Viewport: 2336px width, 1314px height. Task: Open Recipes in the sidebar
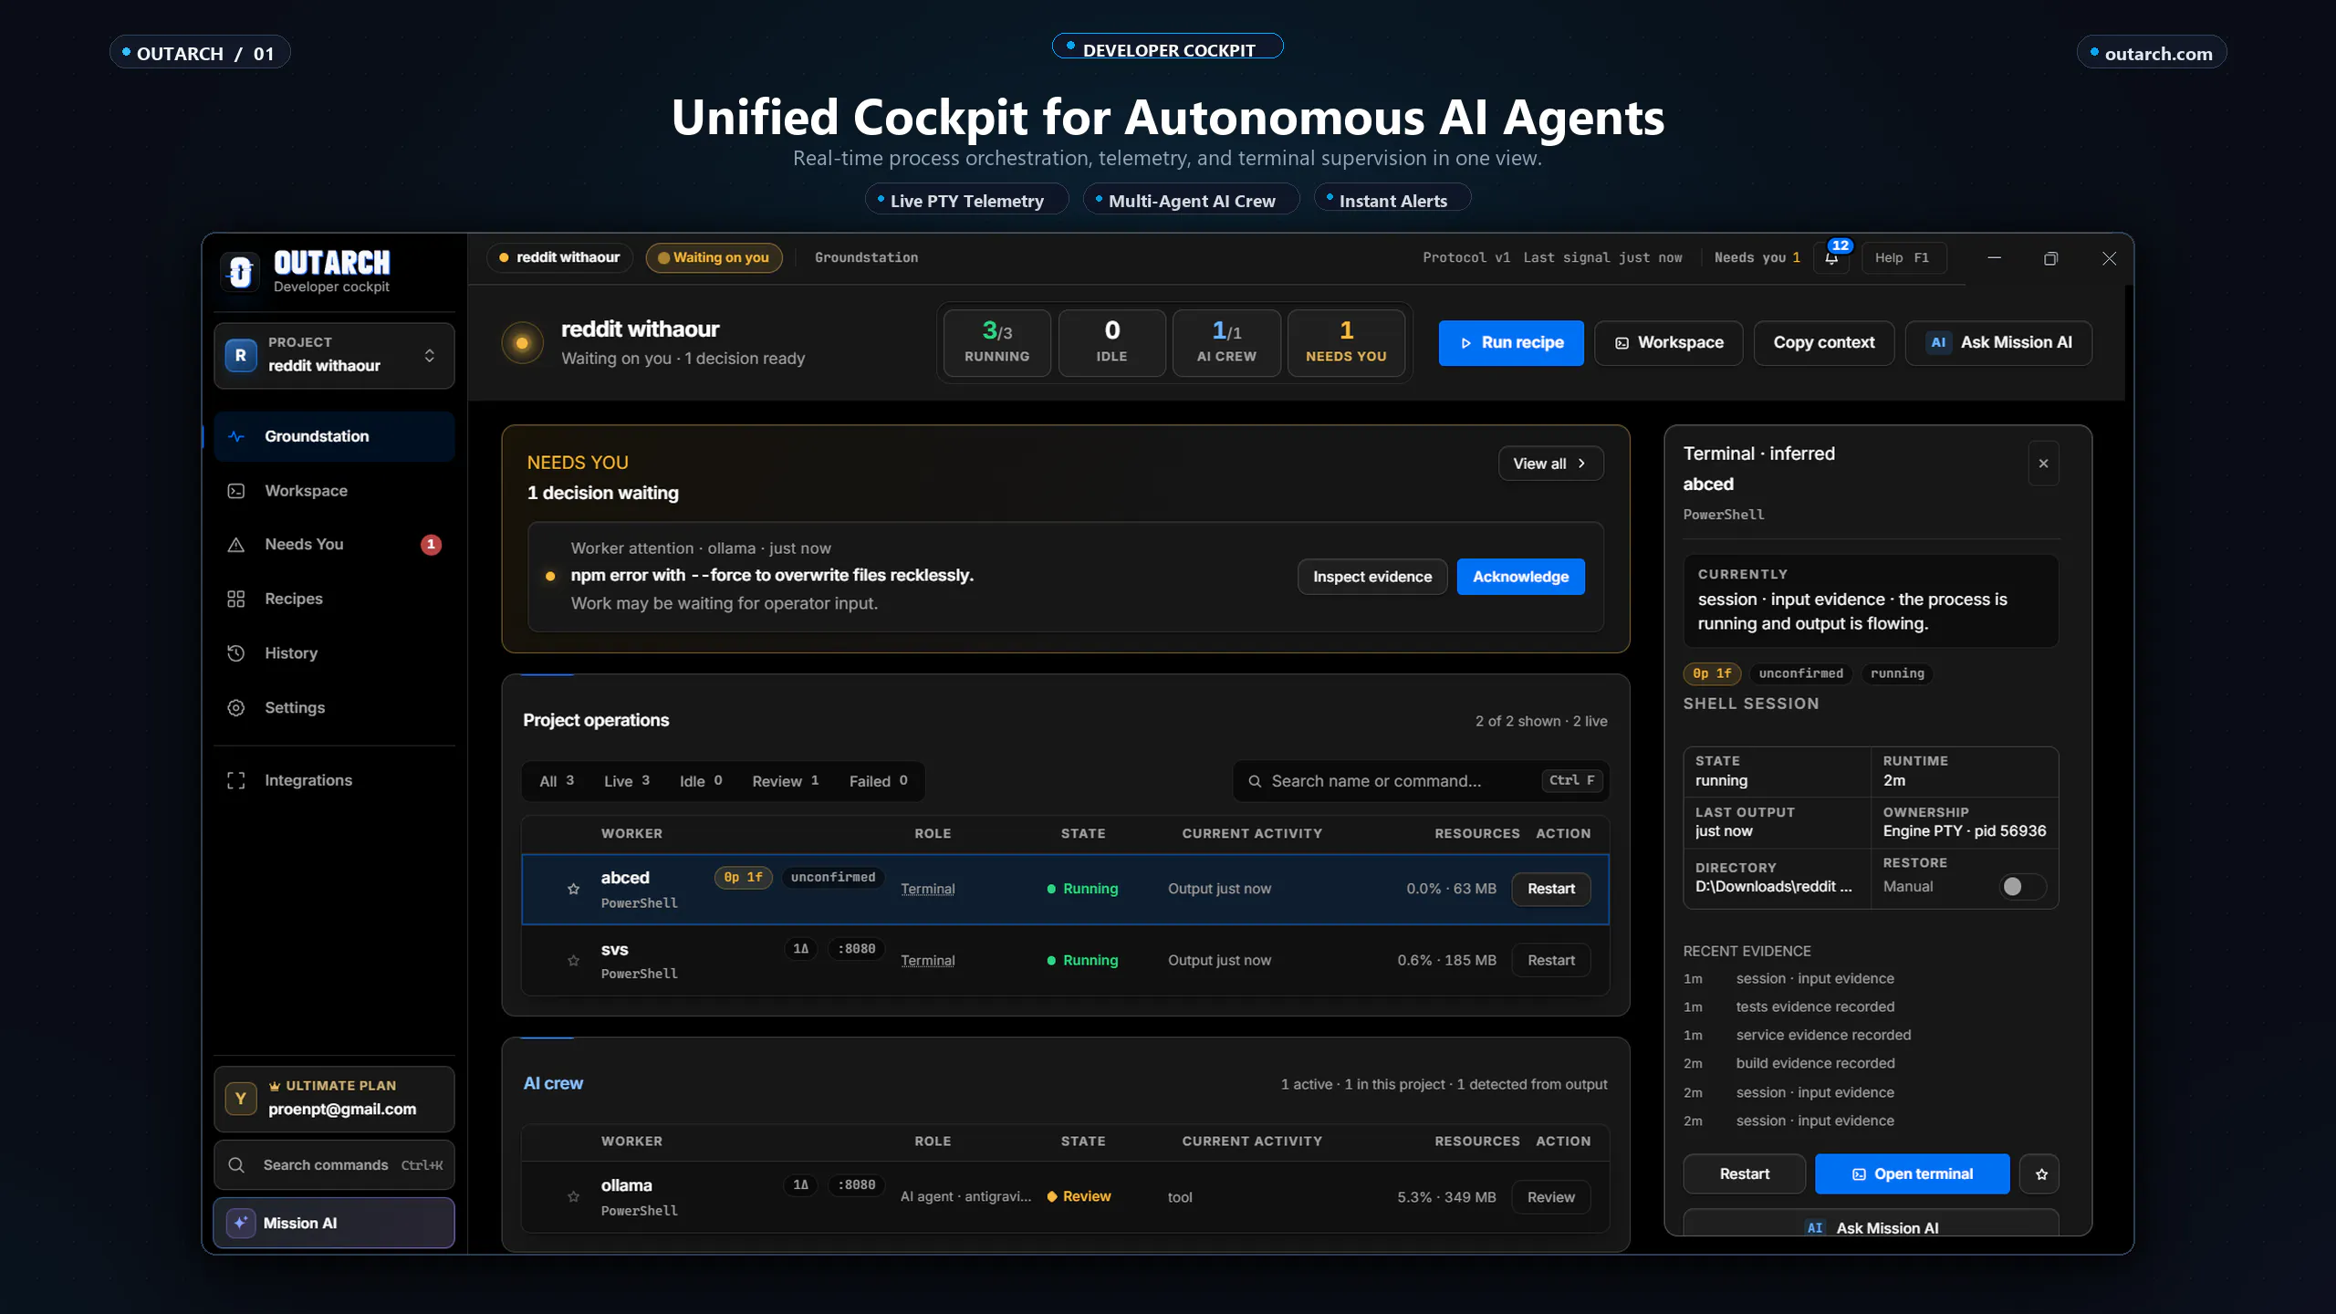[x=334, y=599]
